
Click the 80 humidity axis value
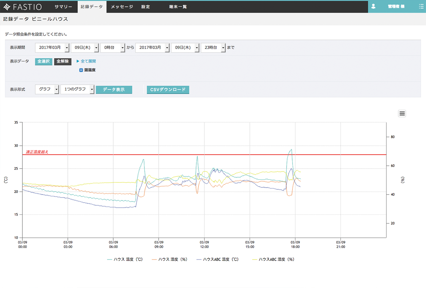393,137
